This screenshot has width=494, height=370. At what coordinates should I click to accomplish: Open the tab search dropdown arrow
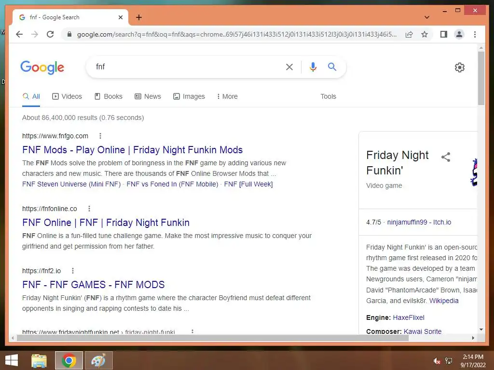click(x=427, y=17)
